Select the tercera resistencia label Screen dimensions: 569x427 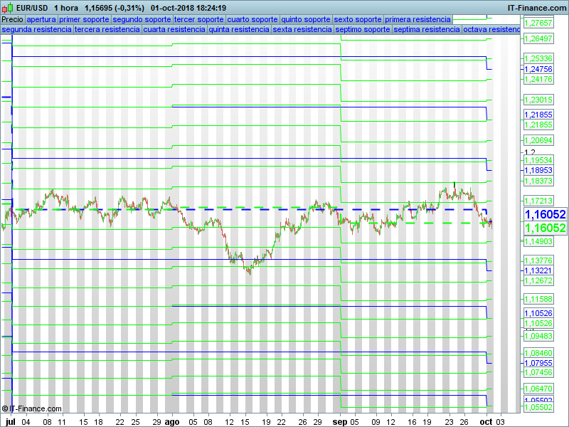tap(107, 30)
